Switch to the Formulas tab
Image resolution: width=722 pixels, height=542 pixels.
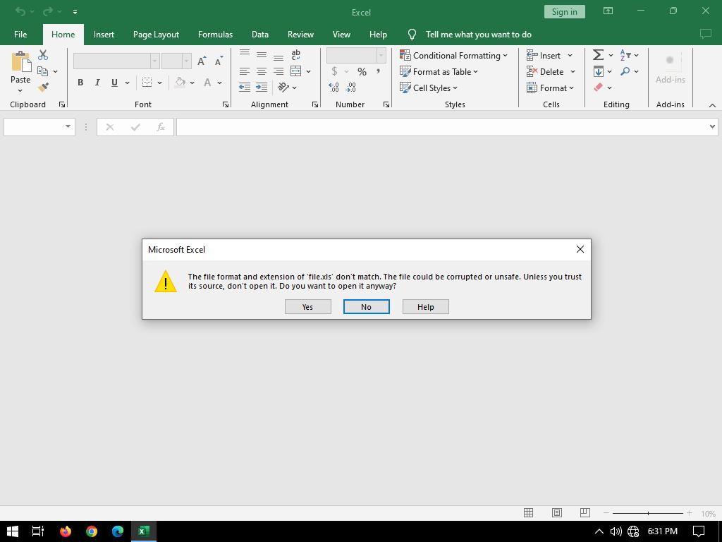tap(215, 34)
